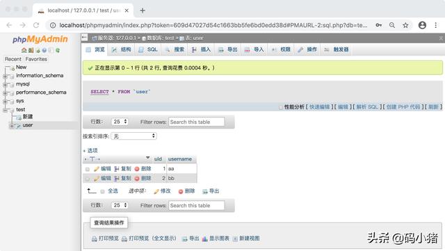445x251 pixels.
Task: Click the down-arrow dropdown in table header
Action: point(148,158)
